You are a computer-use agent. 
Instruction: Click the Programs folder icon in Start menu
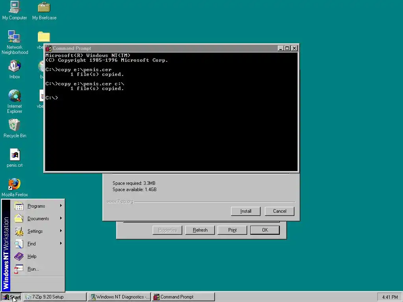(x=19, y=206)
